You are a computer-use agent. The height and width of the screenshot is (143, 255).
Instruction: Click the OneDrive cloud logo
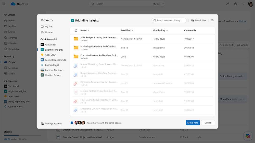[x=13, y=4]
